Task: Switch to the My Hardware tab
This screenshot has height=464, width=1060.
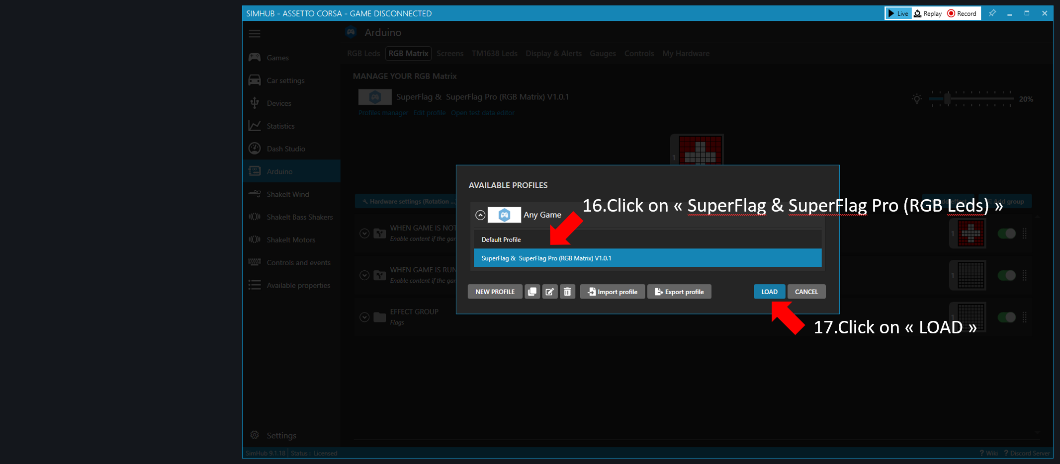Action: click(686, 54)
